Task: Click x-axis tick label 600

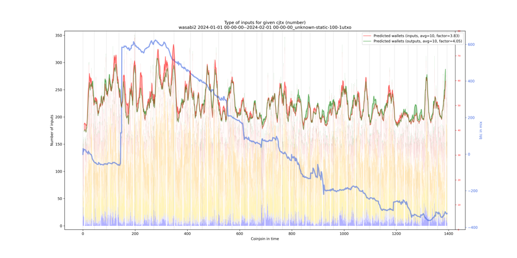Action: 240,233
